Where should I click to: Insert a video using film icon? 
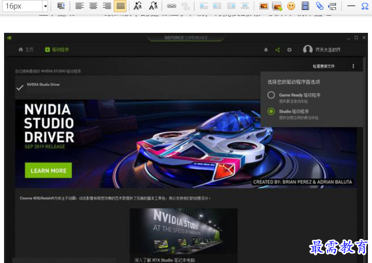tap(305, 6)
